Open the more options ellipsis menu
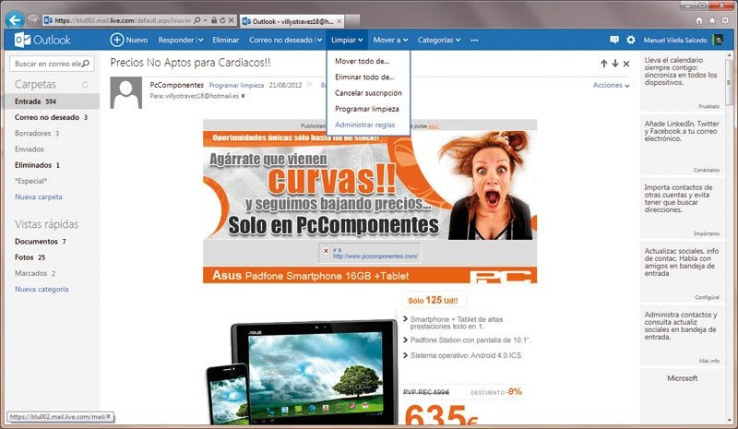 (474, 40)
